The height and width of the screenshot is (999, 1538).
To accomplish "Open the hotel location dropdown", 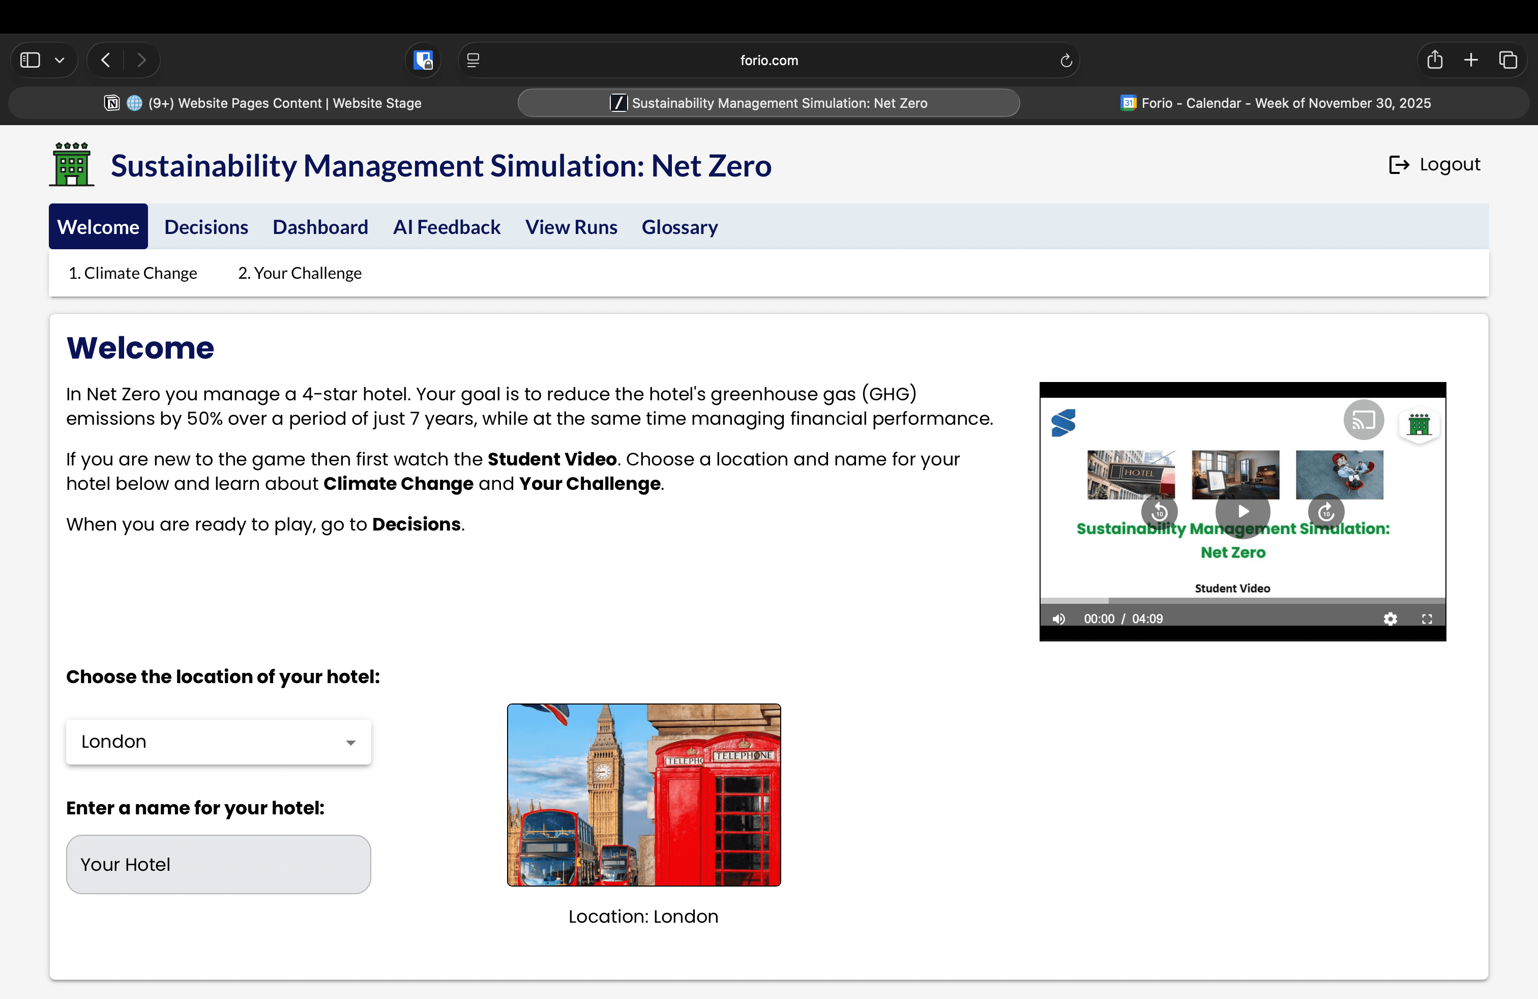I will 218,742.
